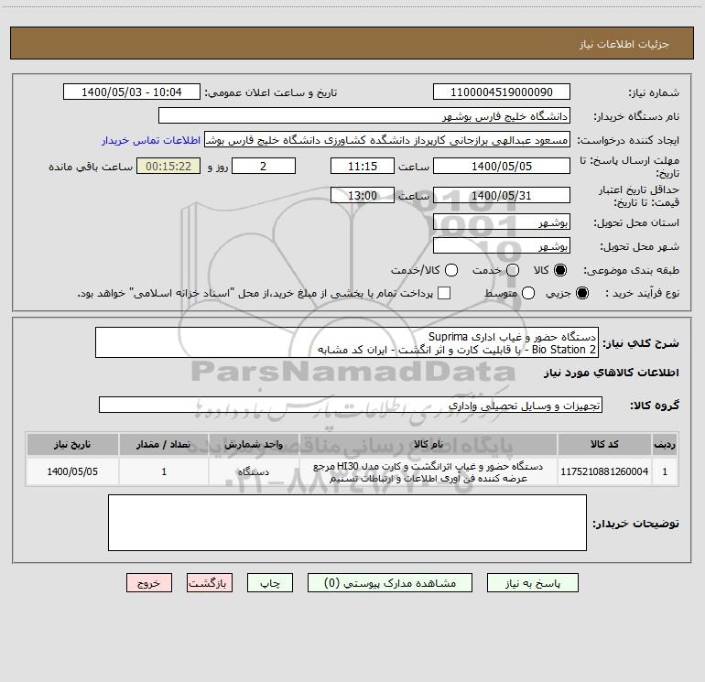
Task: Click the empty buyer notes textarea
Action: coord(347,523)
